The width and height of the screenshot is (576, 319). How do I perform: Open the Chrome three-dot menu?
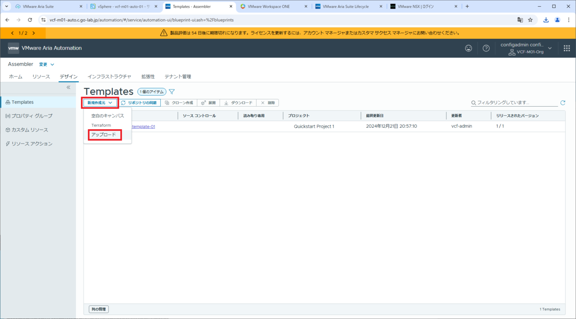568,20
